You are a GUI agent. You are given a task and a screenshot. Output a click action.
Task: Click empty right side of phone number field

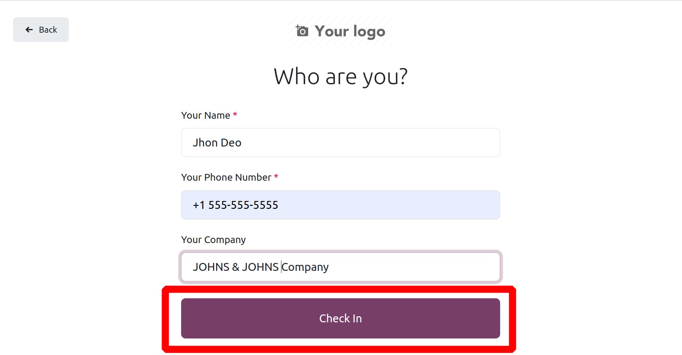coord(413,205)
